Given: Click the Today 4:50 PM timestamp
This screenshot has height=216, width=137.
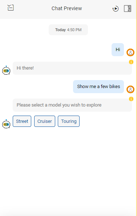Looking at the screenshot, I should tap(68, 30).
